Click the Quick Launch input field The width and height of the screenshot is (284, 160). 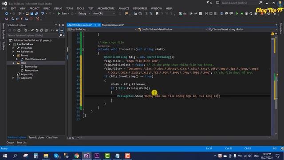[240, 3]
